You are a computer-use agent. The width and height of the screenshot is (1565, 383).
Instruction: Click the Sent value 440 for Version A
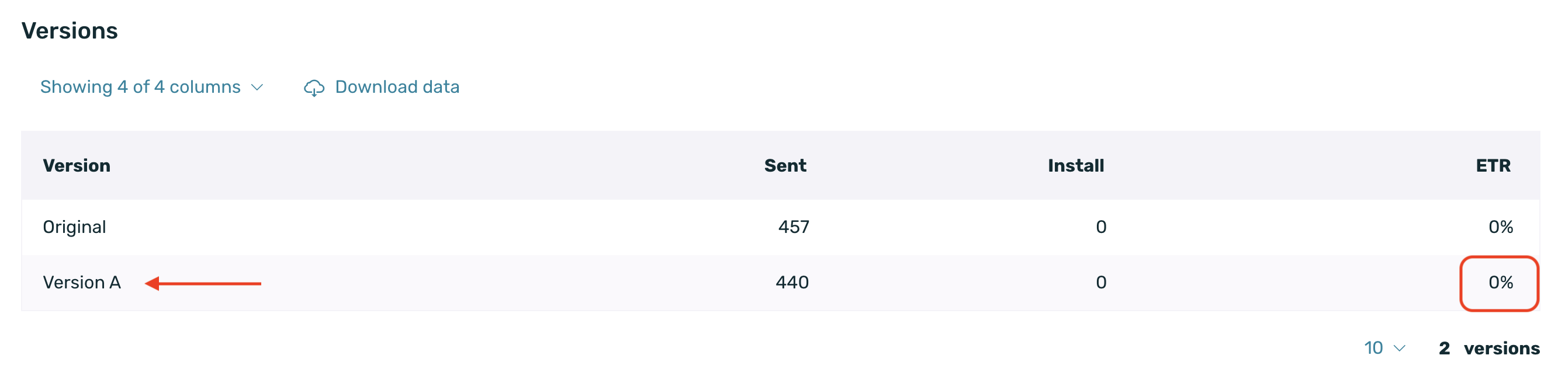tap(792, 283)
